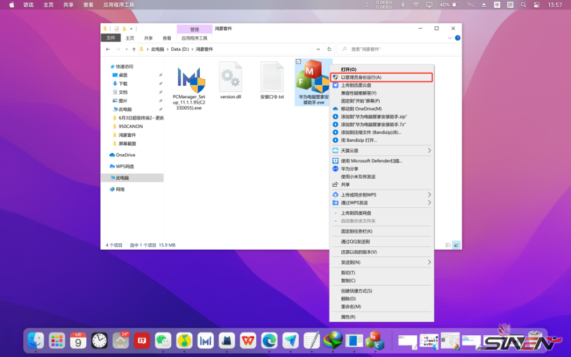Open the red IT app icon in dock
The image size is (571, 357).
point(142,340)
